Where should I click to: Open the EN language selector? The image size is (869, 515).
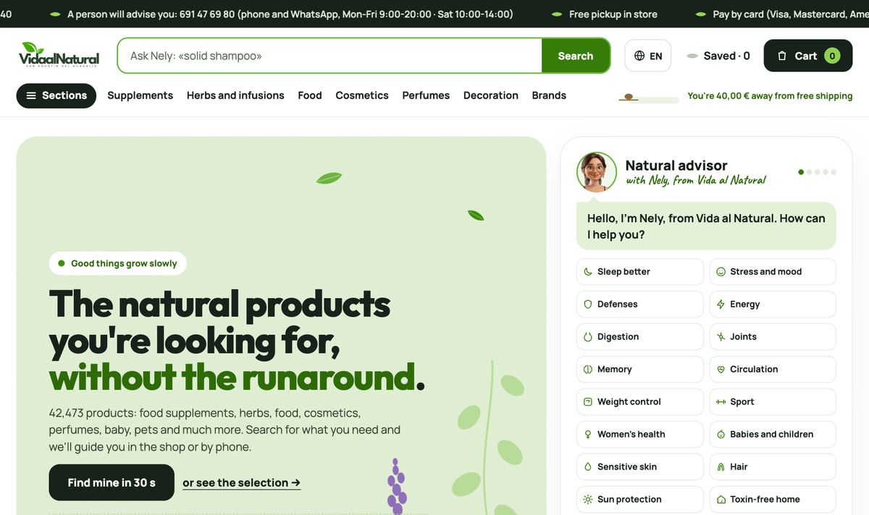[648, 56]
